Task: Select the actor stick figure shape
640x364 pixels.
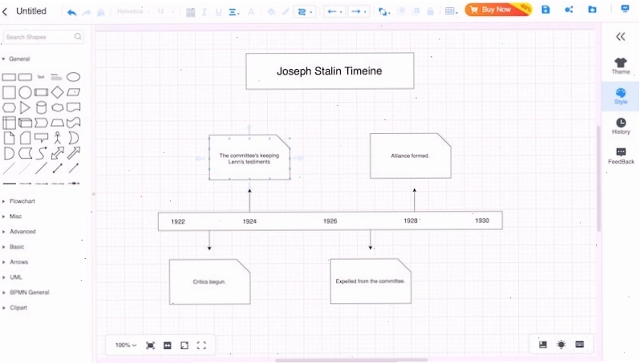Action: click(x=57, y=138)
